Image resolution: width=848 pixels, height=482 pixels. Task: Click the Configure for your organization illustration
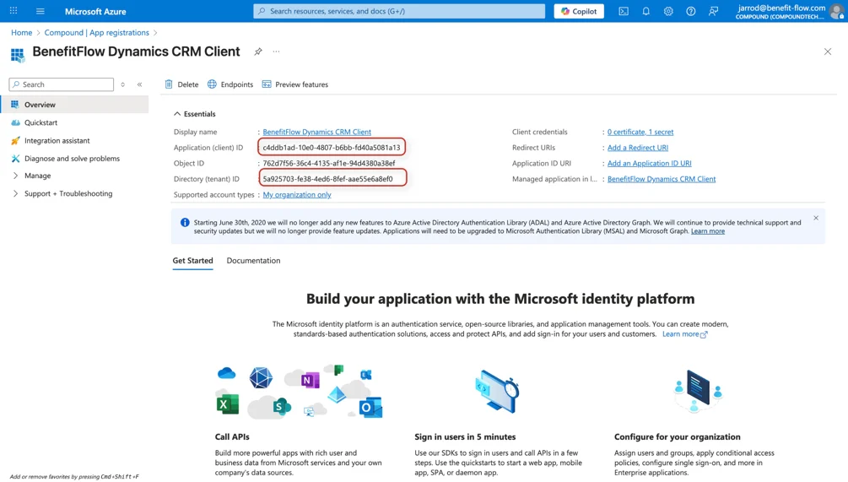coord(698,391)
